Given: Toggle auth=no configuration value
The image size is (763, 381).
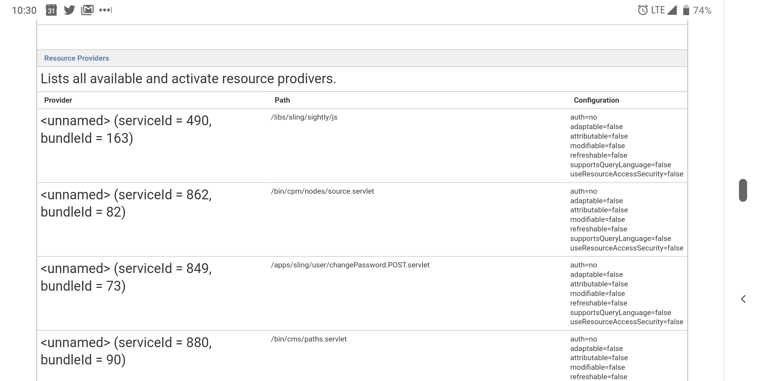Looking at the screenshot, I should [584, 117].
